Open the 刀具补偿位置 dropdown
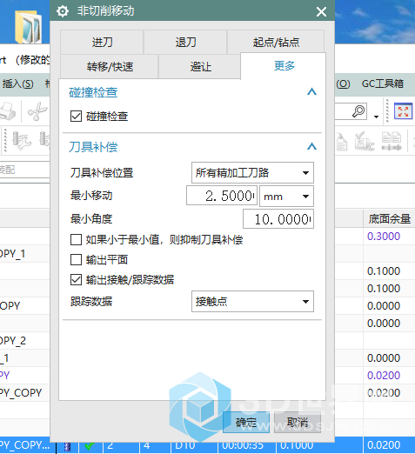Image resolution: width=415 pixels, height=454 pixels. pyautogui.click(x=252, y=173)
